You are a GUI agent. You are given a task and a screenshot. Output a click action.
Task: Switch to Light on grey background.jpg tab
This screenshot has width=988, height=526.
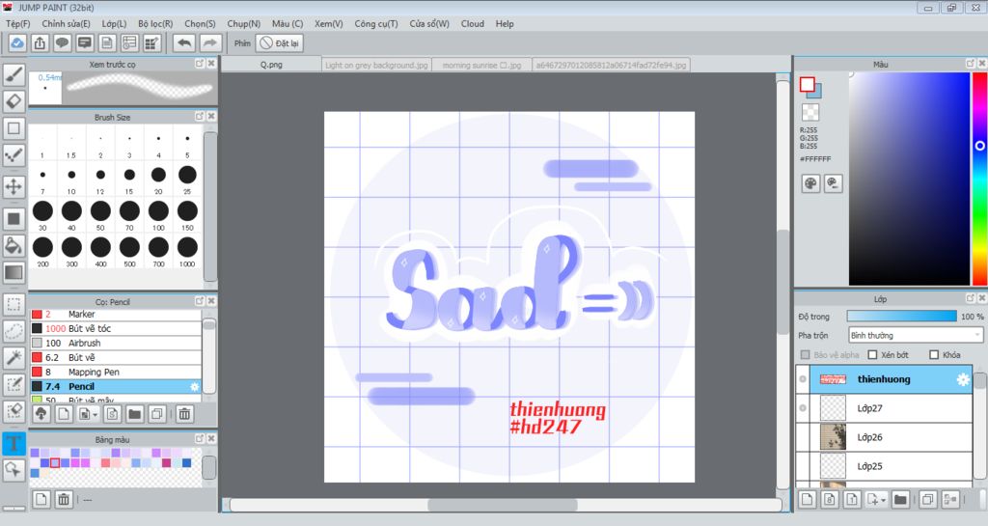(376, 65)
